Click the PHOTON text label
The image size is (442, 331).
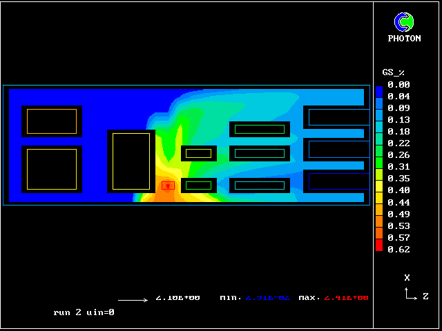click(x=404, y=39)
